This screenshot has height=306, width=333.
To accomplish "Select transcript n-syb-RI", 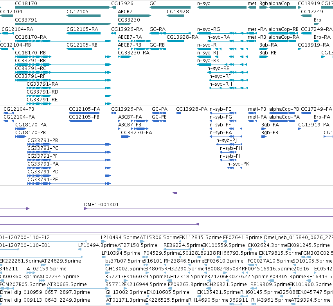I will 207,45.
